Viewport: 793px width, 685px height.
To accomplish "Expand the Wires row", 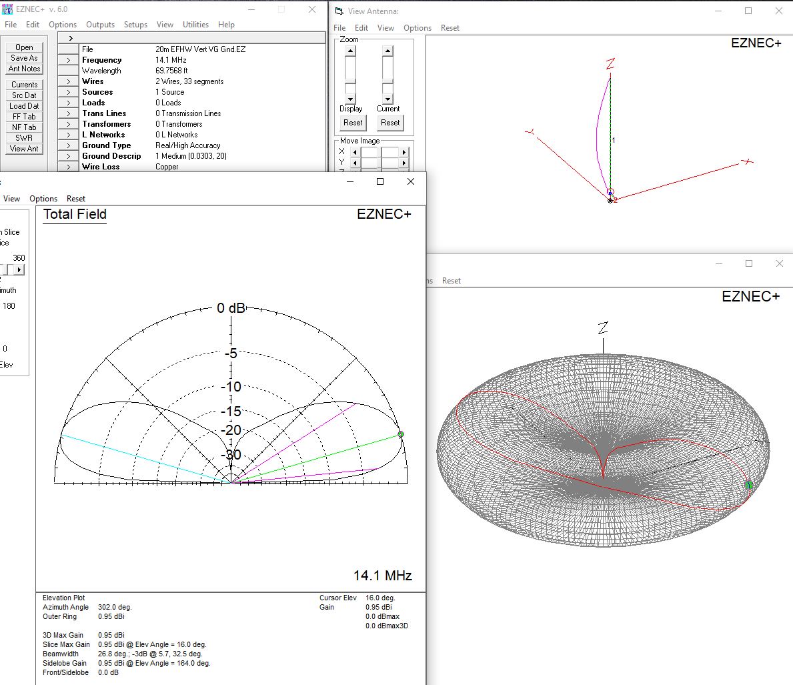I will click(69, 81).
